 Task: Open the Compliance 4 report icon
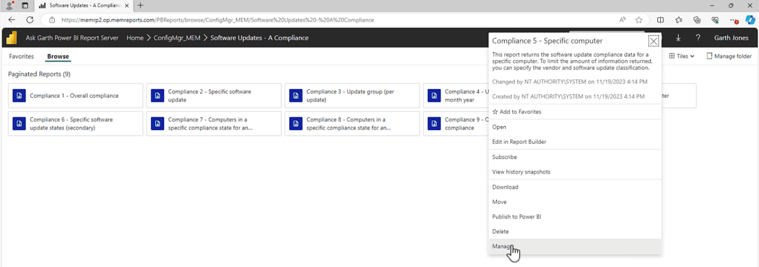[434, 96]
